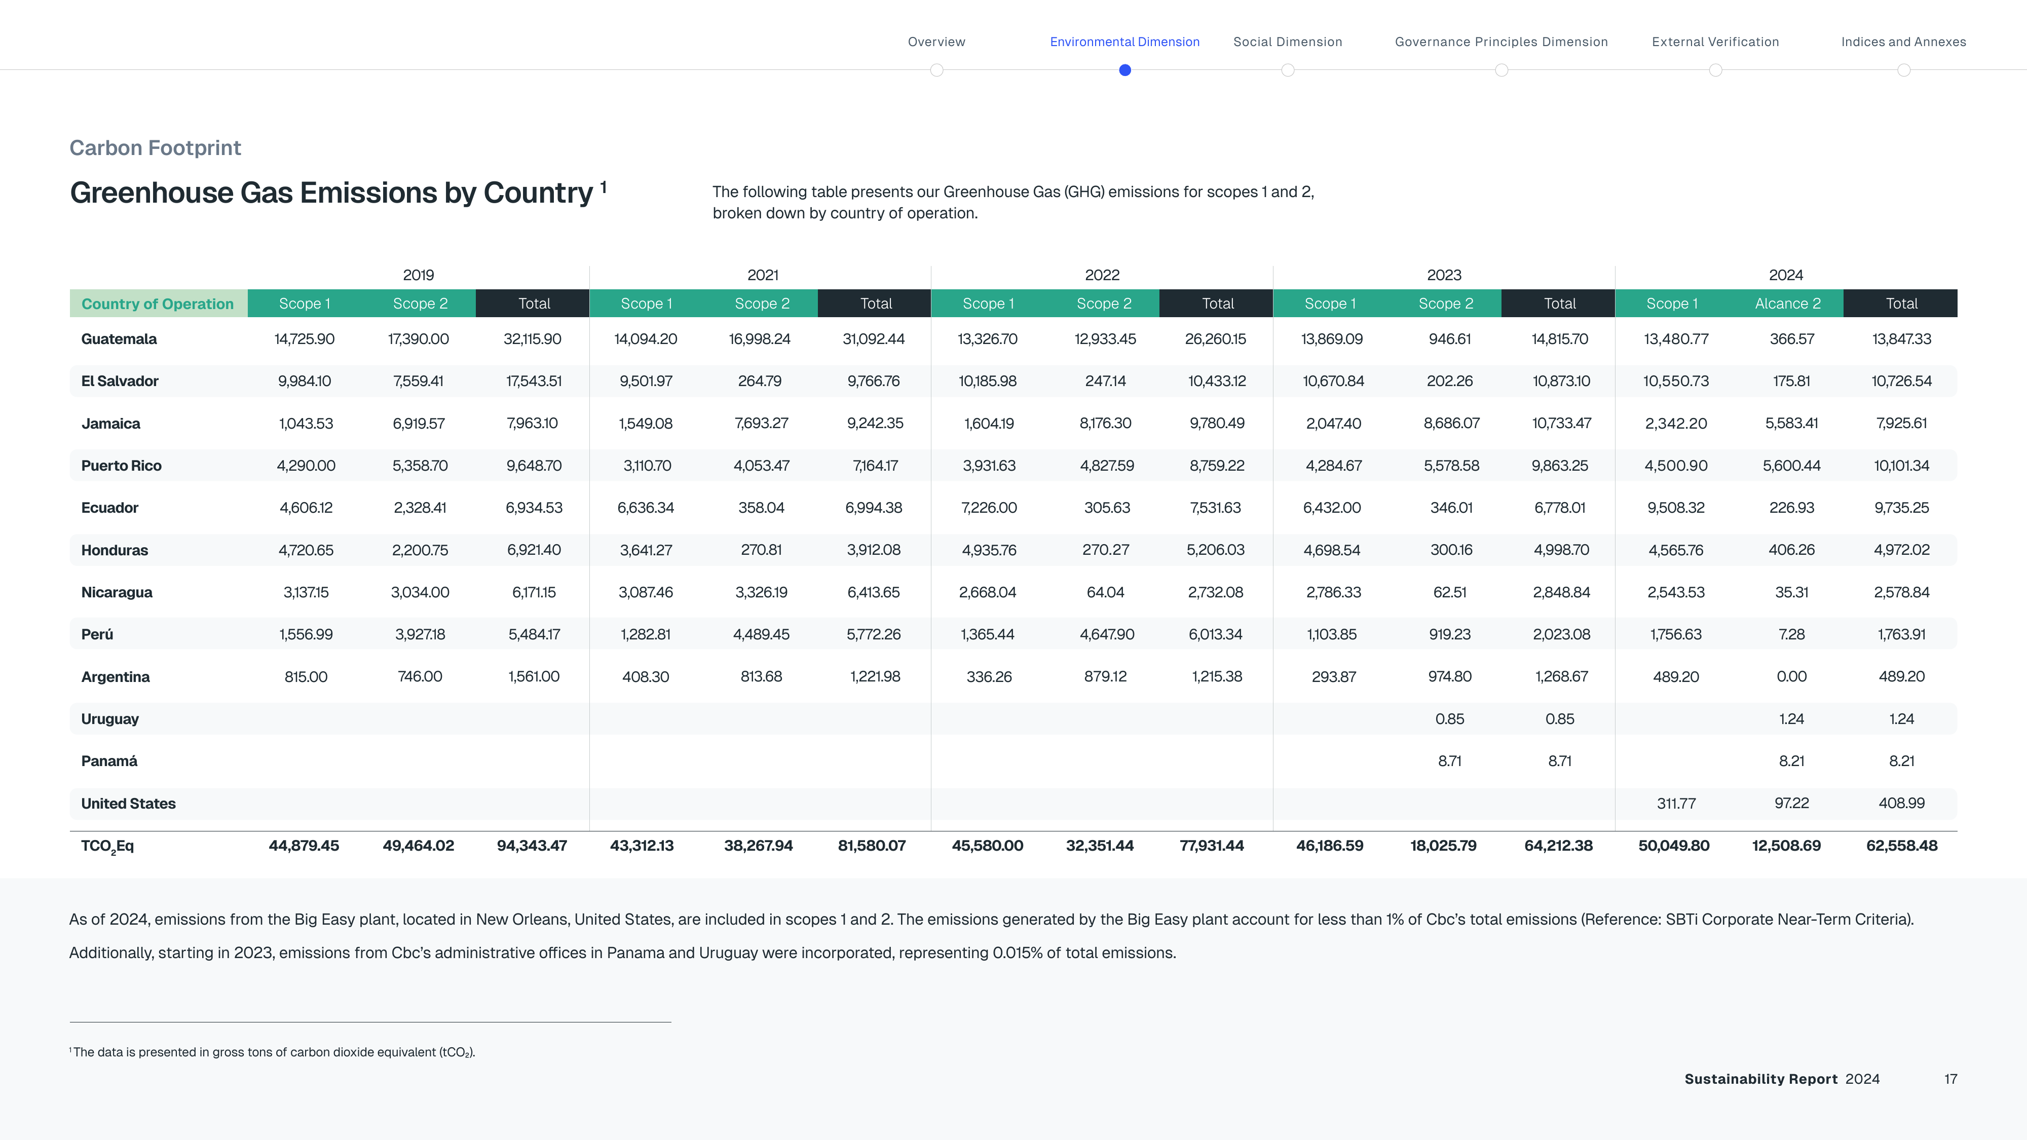Click the 2024 grand total 62,558.48
Screen dimensions: 2027x1140
(1902, 846)
